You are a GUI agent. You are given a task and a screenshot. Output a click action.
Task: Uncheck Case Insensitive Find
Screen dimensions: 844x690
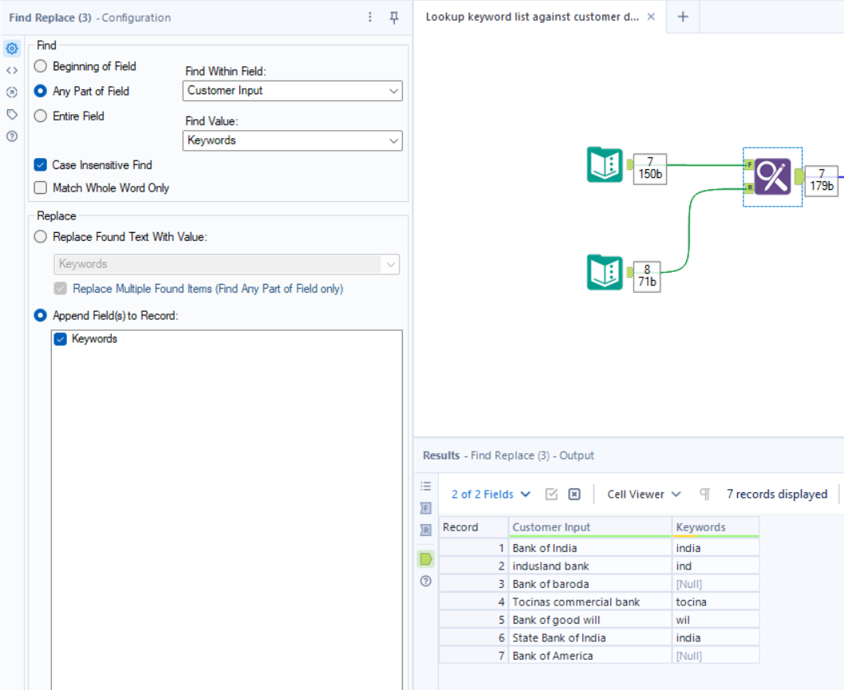(x=41, y=165)
